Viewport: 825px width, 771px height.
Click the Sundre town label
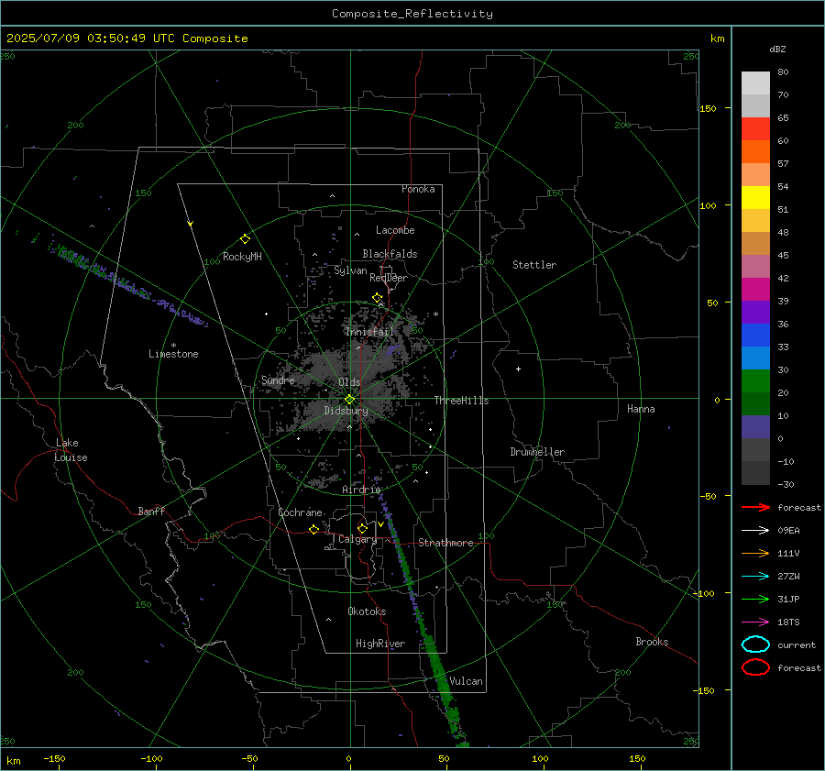pyautogui.click(x=278, y=380)
